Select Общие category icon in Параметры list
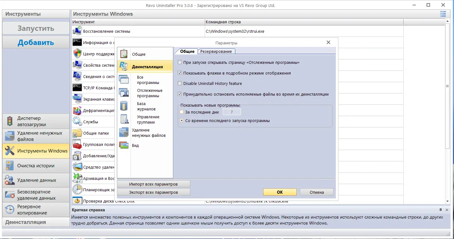The width and height of the screenshot is (454, 239). pos(124,54)
